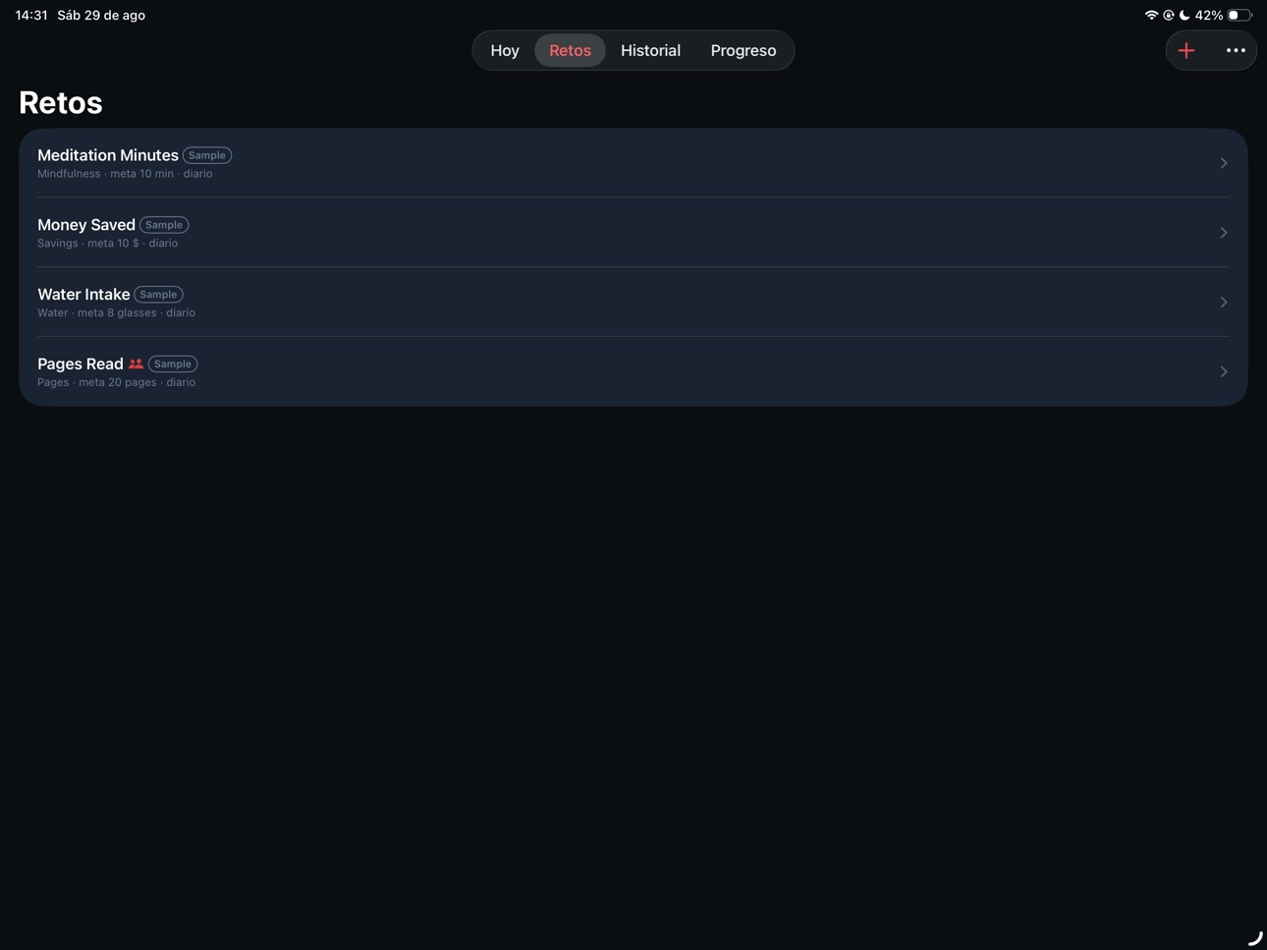Check the Wi-Fi status icon
Screen dimensions: 1267x950
pyautogui.click(x=1151, y=15)
